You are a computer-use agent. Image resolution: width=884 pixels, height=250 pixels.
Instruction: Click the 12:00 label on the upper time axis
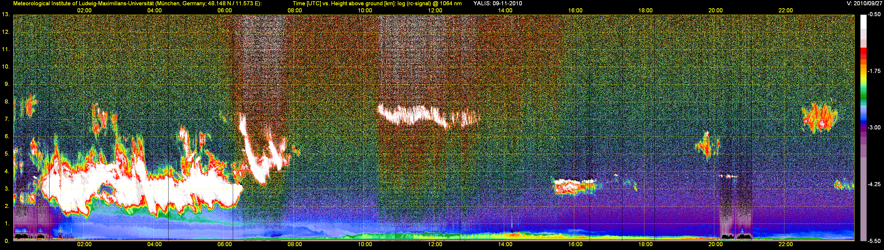435,11
